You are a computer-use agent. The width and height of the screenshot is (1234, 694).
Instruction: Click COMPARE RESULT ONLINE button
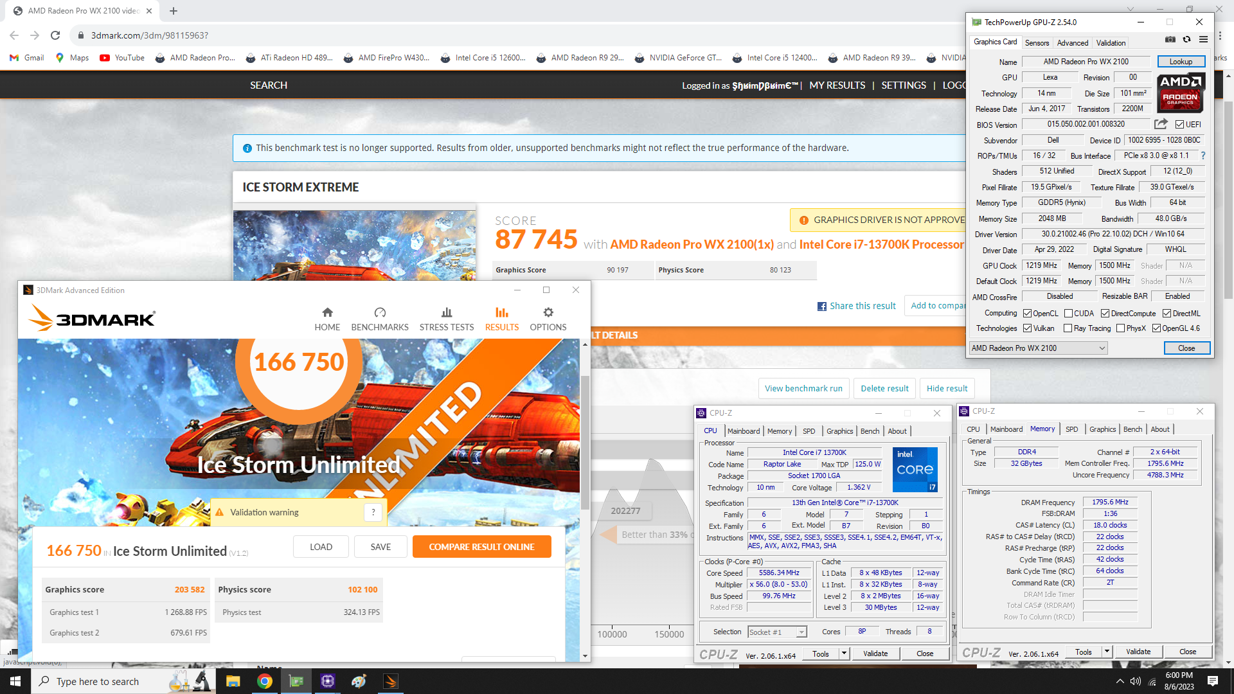481,547
